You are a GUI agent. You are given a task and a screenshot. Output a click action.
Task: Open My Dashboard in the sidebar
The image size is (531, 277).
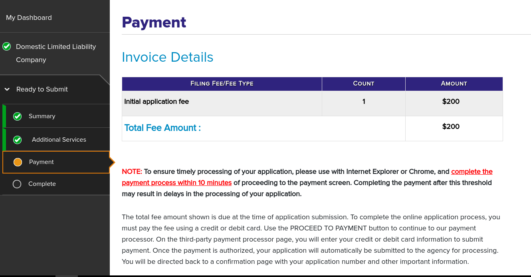[29, 18]
